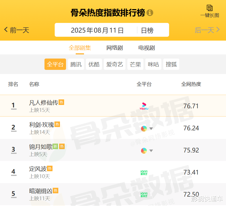Screen dimensions: 226x206
Task: Open the 日榜 chart type selector
Action: click(147, 30)
